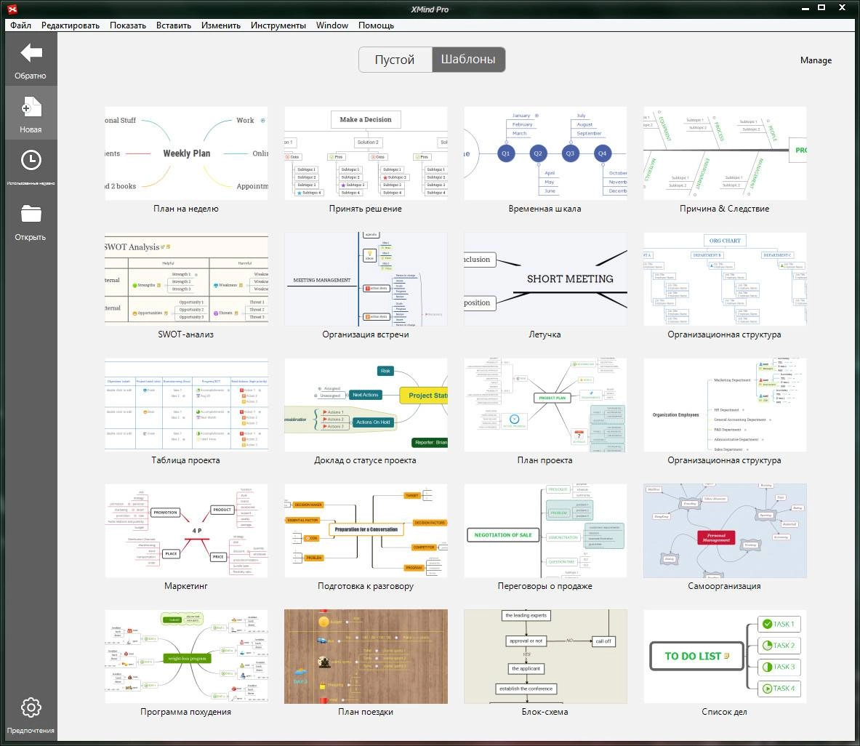Open the recently used clock icon
The width and height of the screenshot is (860, 746).
tap(31, 160)
